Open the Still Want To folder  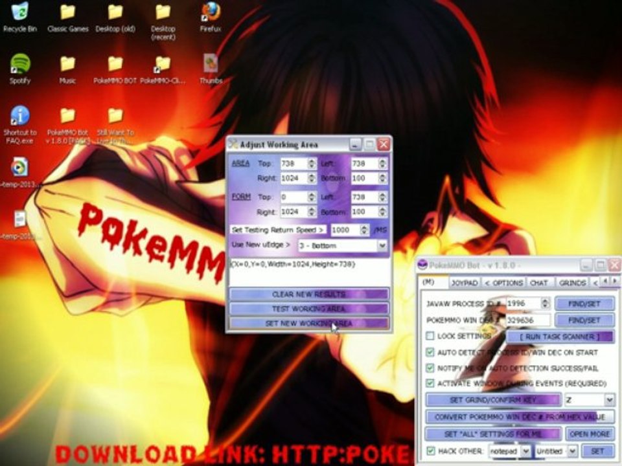click(115, 125)
